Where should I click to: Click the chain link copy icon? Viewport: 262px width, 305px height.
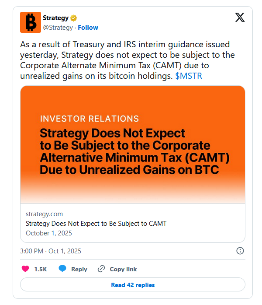101,269
